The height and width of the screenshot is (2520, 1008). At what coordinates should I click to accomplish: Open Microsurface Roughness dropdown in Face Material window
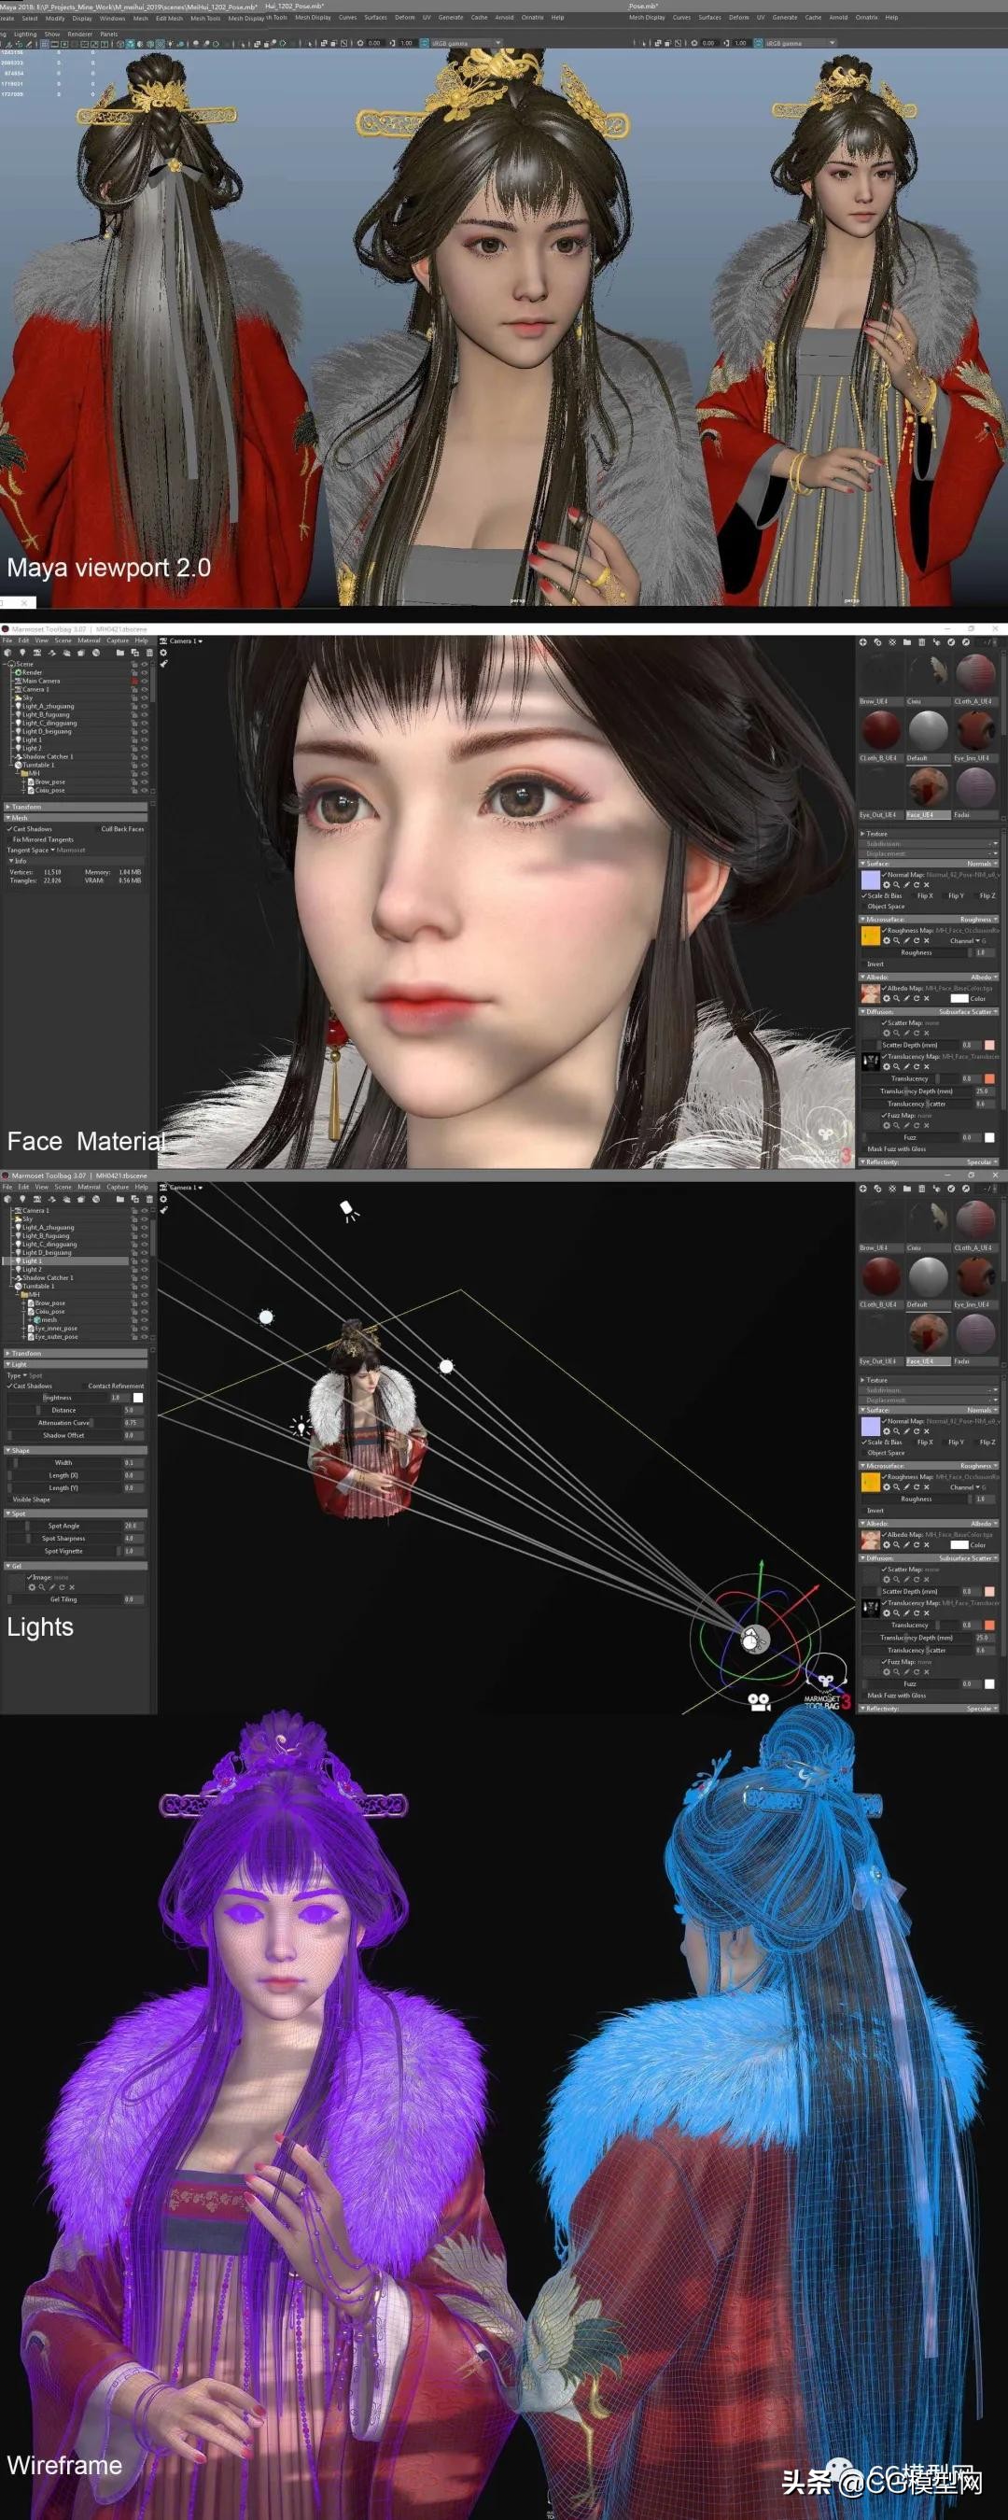(x=979, y=921)
